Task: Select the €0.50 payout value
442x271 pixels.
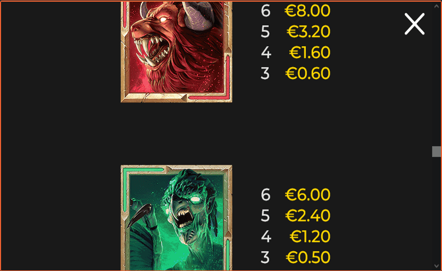Action: click(x=308, y=258)
